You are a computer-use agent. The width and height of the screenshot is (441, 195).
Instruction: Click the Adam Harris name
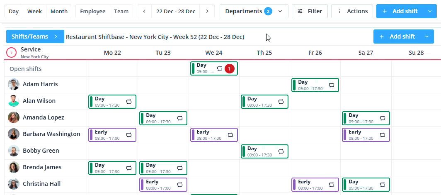(40, 84)
